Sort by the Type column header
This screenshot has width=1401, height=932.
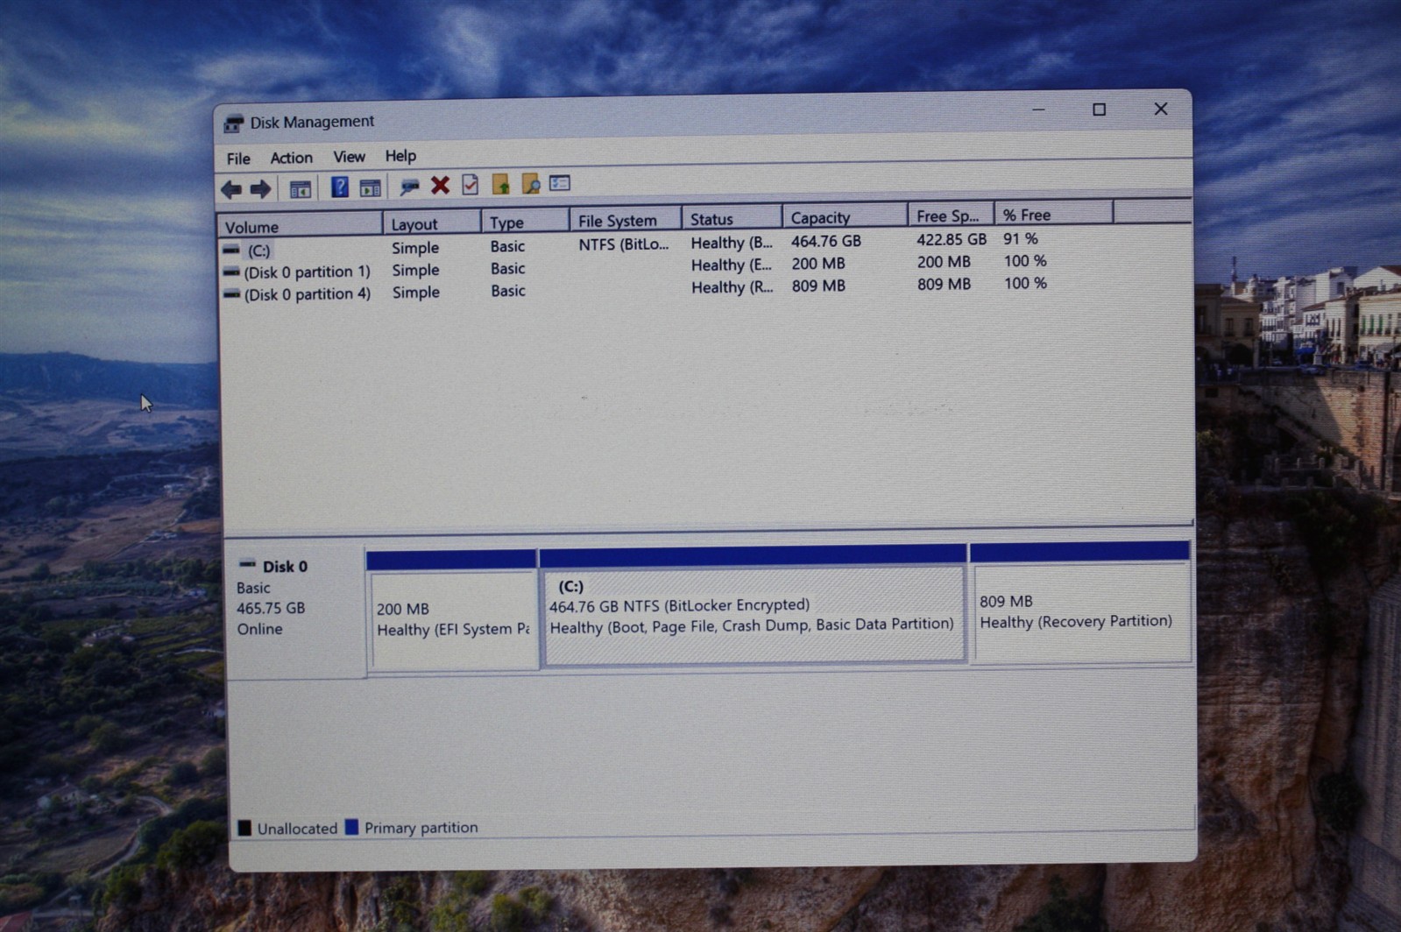[x=525, y=222]
